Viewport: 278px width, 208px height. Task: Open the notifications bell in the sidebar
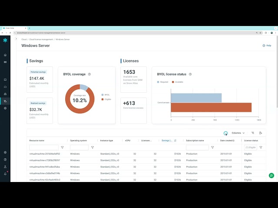coord(5,174)
